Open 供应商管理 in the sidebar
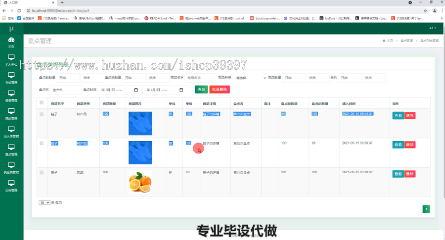This screenshot has height=240, width=445. pyautogui.click(x=11, y=168)
